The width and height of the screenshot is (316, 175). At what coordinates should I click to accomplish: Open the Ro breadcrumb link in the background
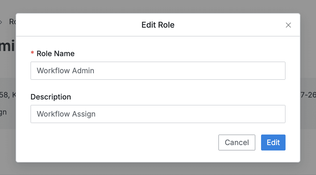point(13,22)
